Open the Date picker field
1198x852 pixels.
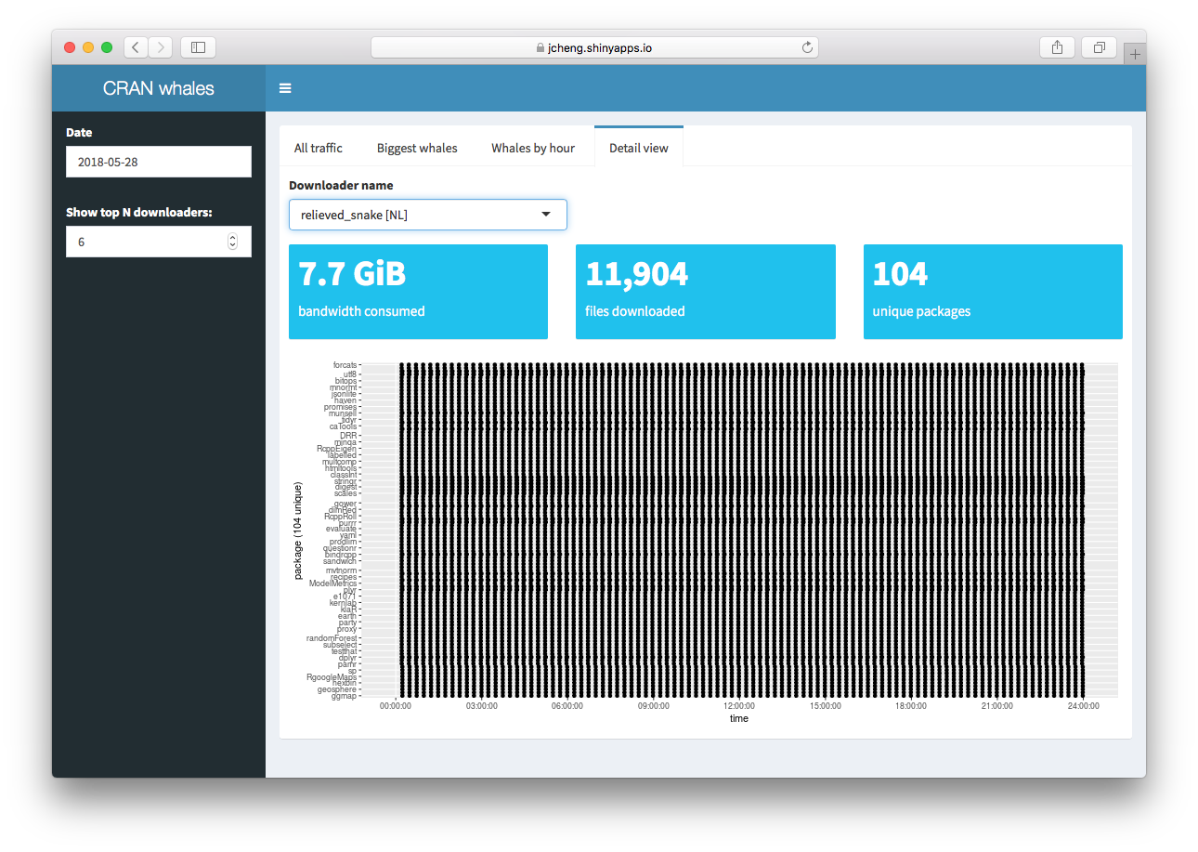(158, 161)
